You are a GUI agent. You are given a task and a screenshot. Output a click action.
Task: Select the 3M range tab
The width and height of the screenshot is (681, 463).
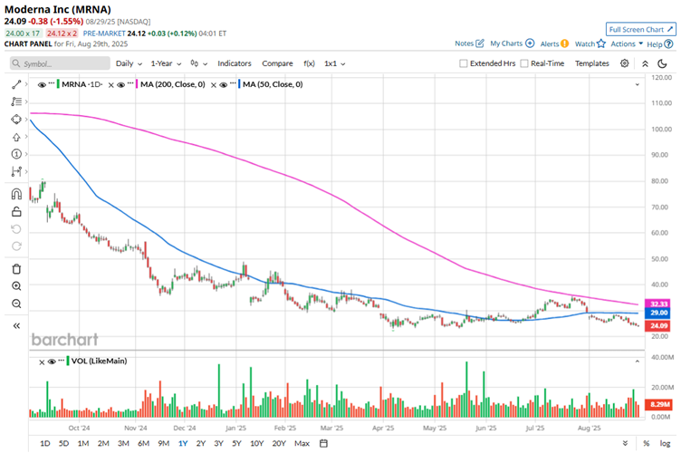[123, 443]
